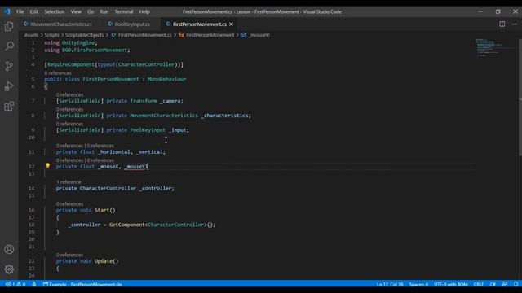The image size is (522, 293).
Task: Click Scripts in the breadcrumb
Action: point(52,35)
